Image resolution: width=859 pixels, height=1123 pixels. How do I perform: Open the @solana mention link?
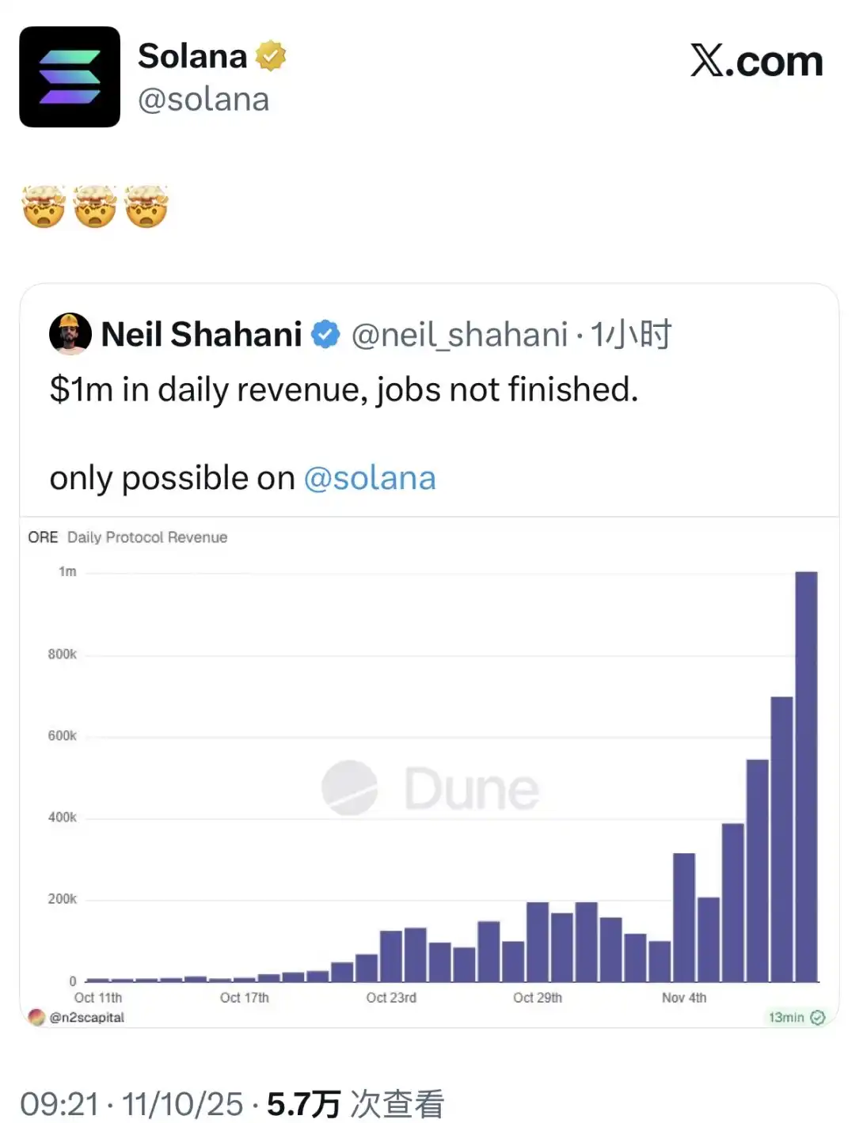[370, 479]
